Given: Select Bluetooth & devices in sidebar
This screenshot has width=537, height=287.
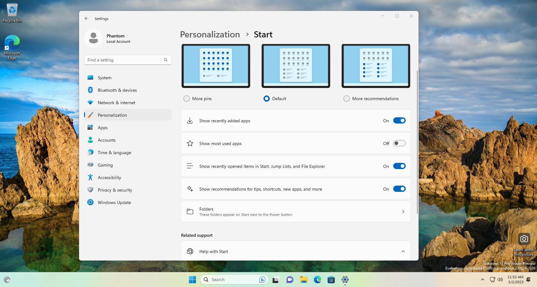Looking at the screenshot, I should pos(117,90).
